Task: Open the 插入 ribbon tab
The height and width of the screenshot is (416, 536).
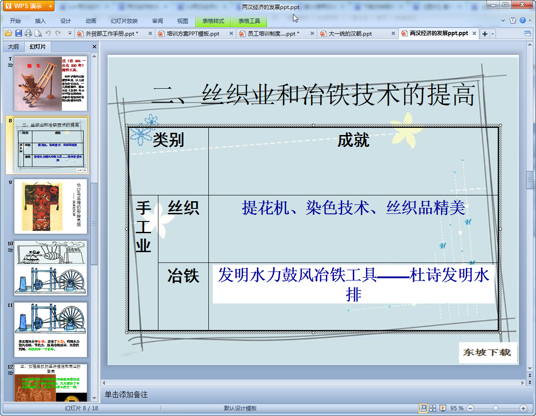Action: point(41,21)
